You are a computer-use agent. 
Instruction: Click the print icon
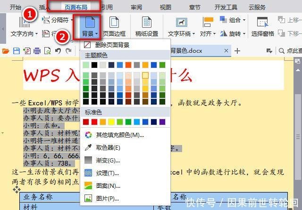coord(37,51)
